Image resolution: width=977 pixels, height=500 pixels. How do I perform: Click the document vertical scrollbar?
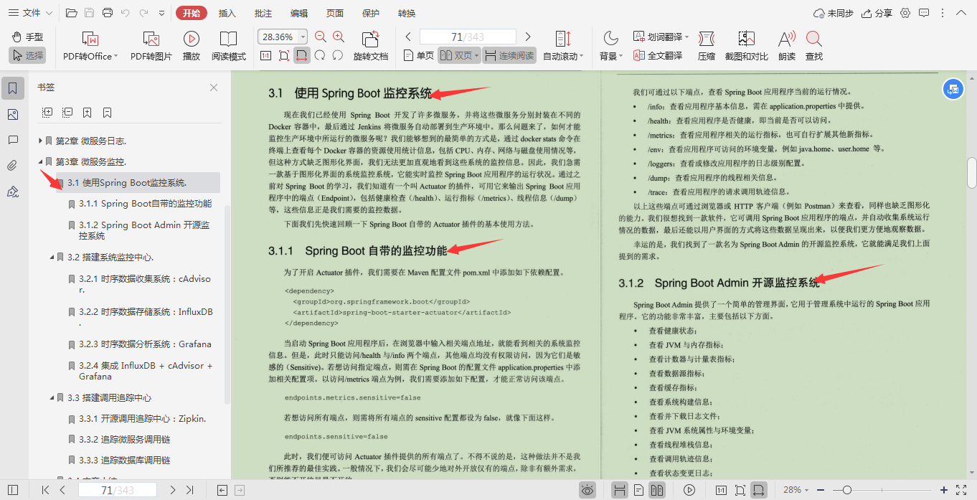click(x=972, y=172)
